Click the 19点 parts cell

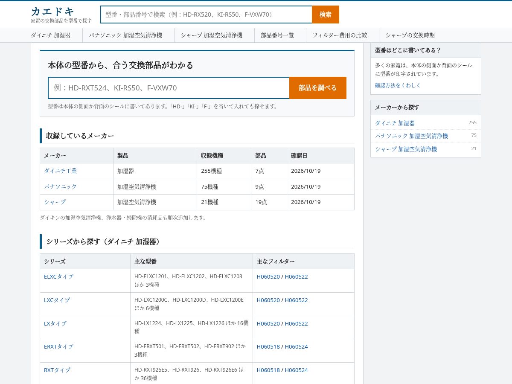point(269,202)
